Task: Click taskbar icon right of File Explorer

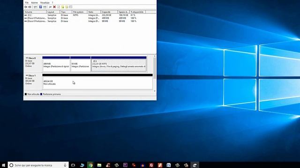Action: (x=108, y=165)
